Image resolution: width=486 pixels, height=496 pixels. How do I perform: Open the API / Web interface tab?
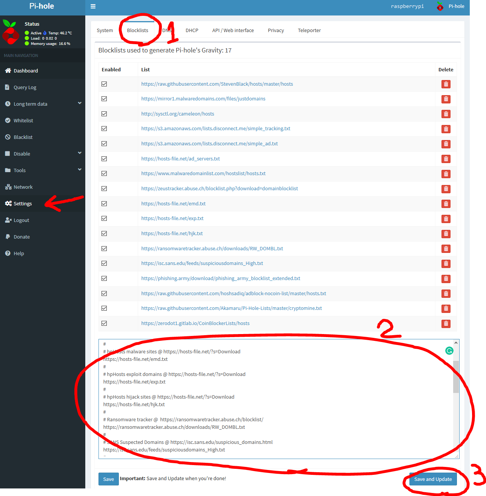coord(233,31)
